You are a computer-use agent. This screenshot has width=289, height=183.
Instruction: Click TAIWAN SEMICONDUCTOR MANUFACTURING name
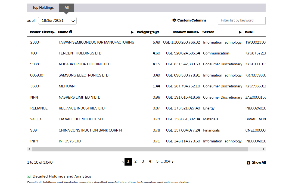tap(97, 42)
